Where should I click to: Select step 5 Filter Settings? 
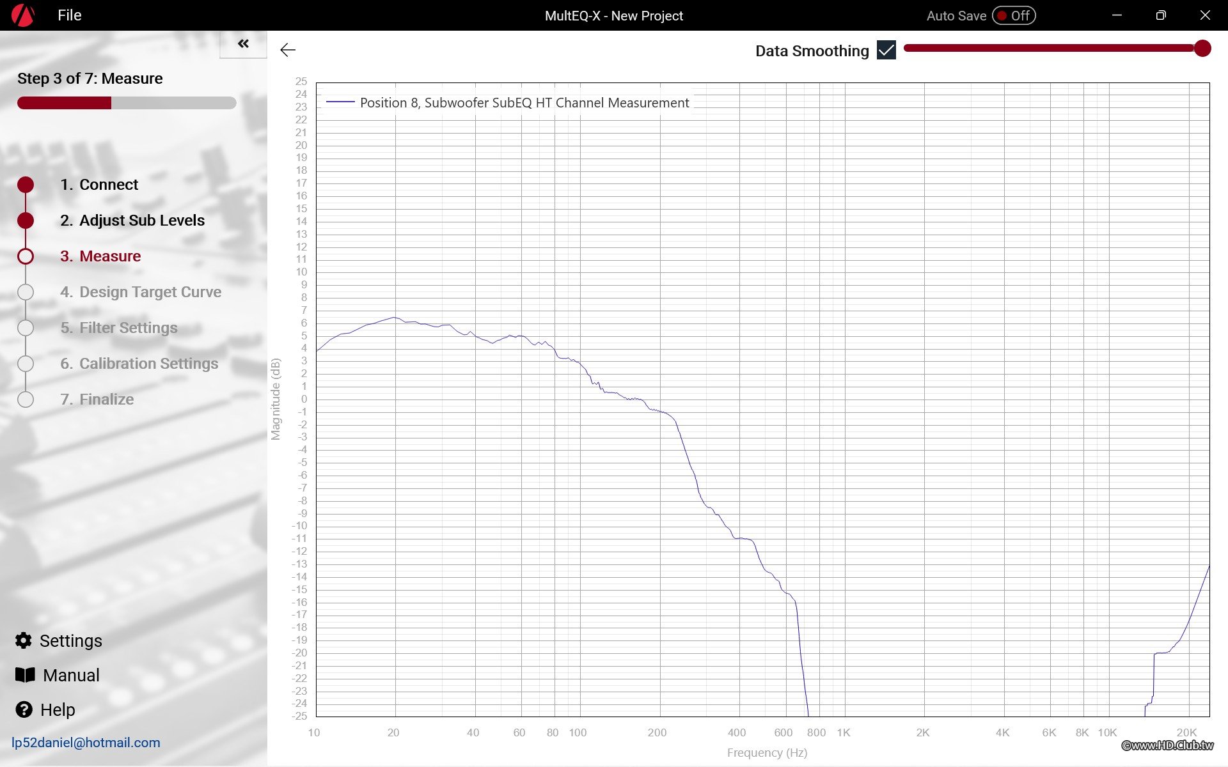119,328
